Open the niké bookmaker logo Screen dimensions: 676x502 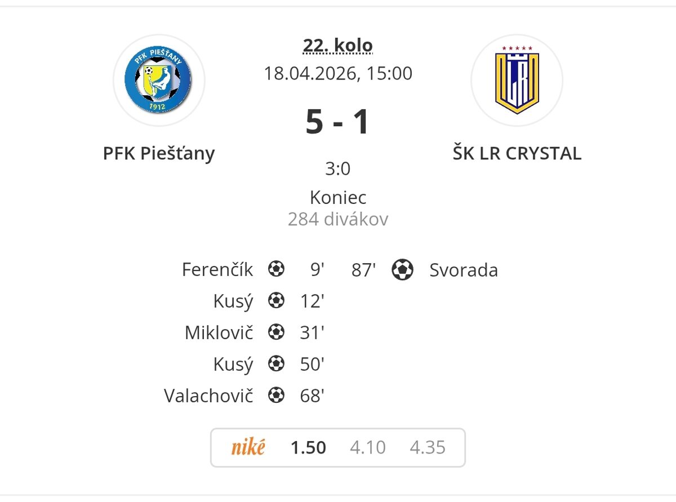tap(248, 447)
